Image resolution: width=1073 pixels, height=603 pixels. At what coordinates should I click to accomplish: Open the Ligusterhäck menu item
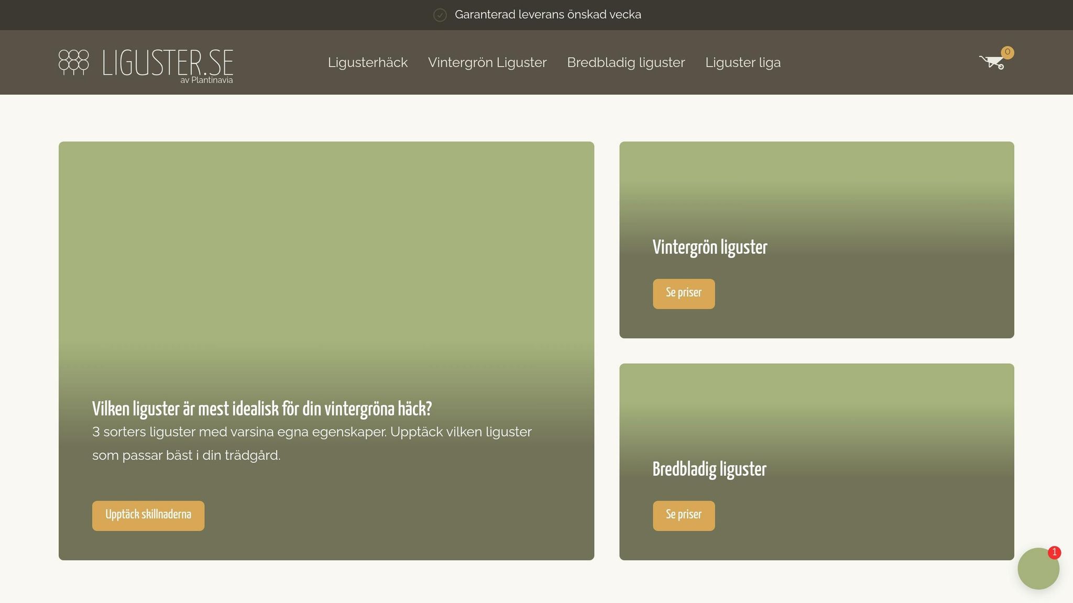click(x=367, y=62)
